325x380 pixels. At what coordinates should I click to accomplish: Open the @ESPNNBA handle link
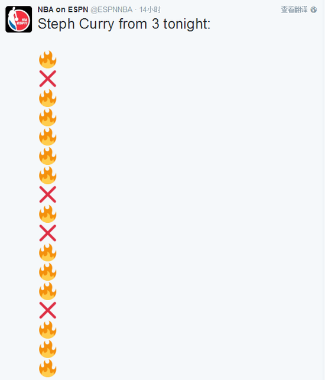pos(112,9)
